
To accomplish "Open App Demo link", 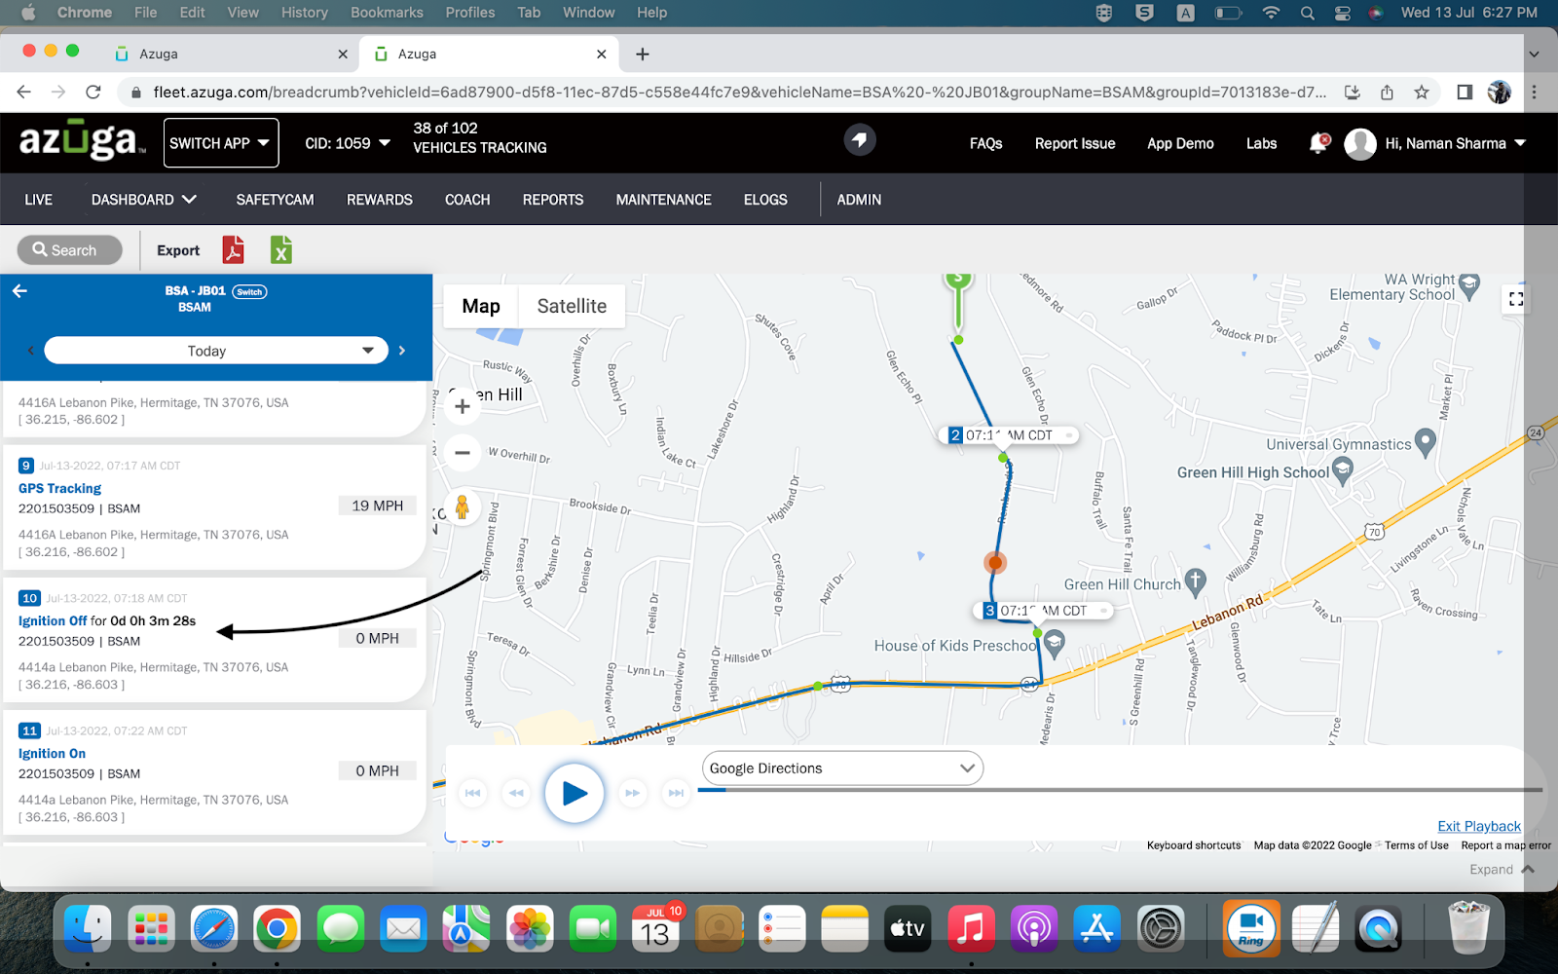I will coord(1180,143).
